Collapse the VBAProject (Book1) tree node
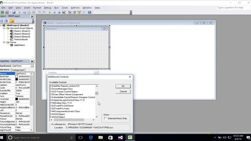Viewport: 251px width, 141px height. point(1,25)
